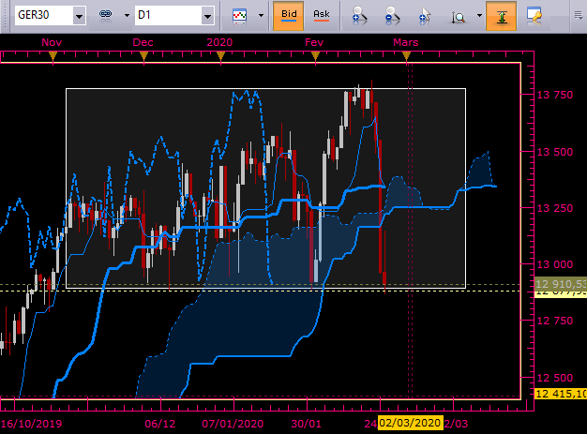This screenshot has height=434, width=587.
Task: Open the D1 timeframe dropdown arrow
Action: click(x=207, y=16)
